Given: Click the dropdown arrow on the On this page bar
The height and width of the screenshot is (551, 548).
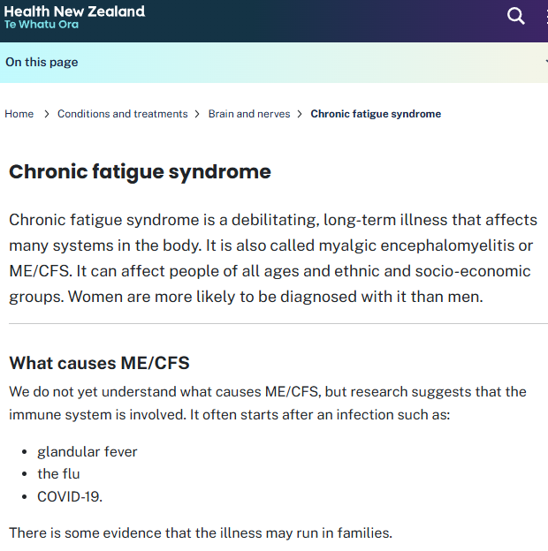Looking at the screenshot, I should 544,63.
